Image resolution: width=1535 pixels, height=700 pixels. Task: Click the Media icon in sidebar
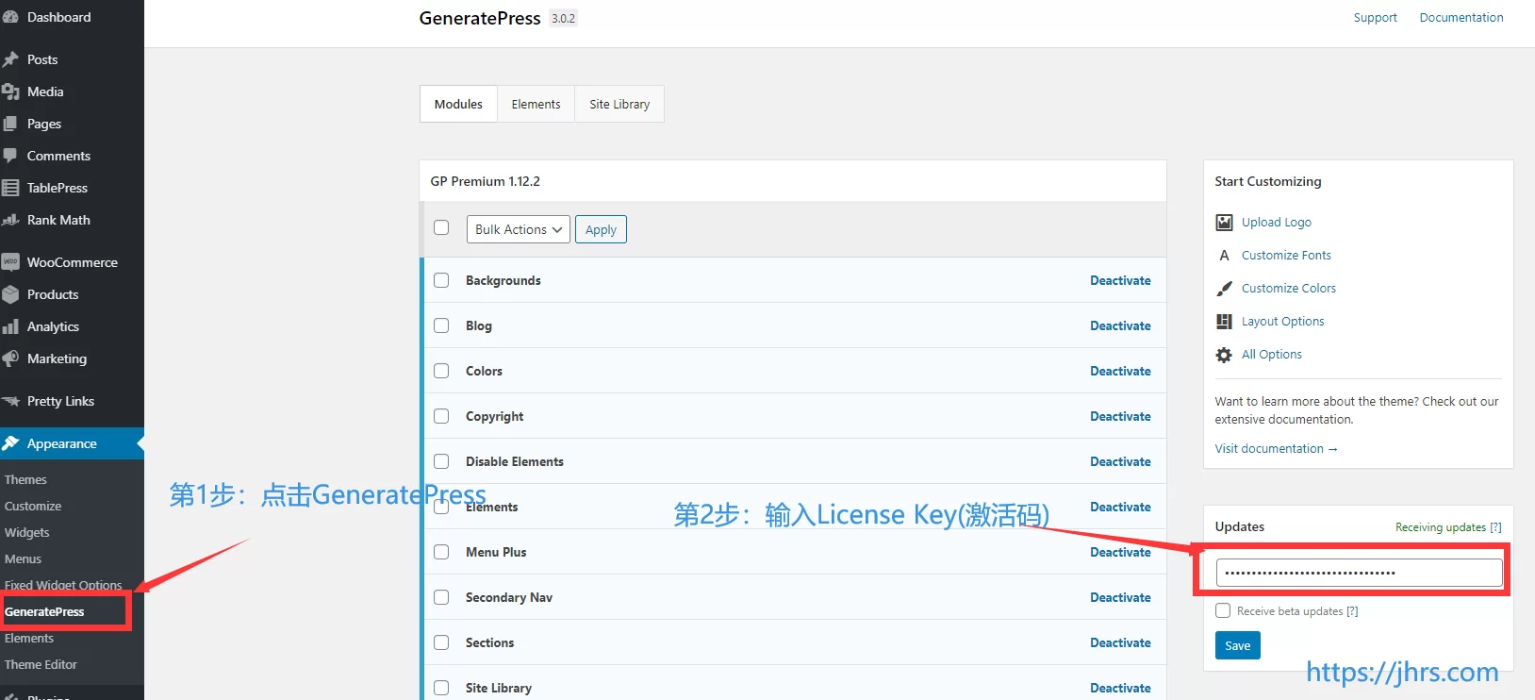pyautogui.click(x=11, y=92)
